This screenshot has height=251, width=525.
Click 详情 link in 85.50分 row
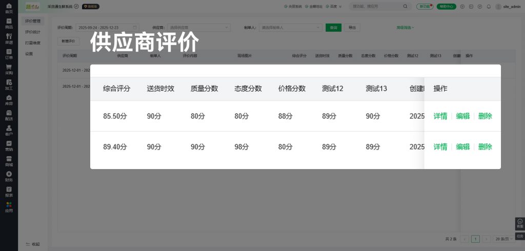pos(440,116)
